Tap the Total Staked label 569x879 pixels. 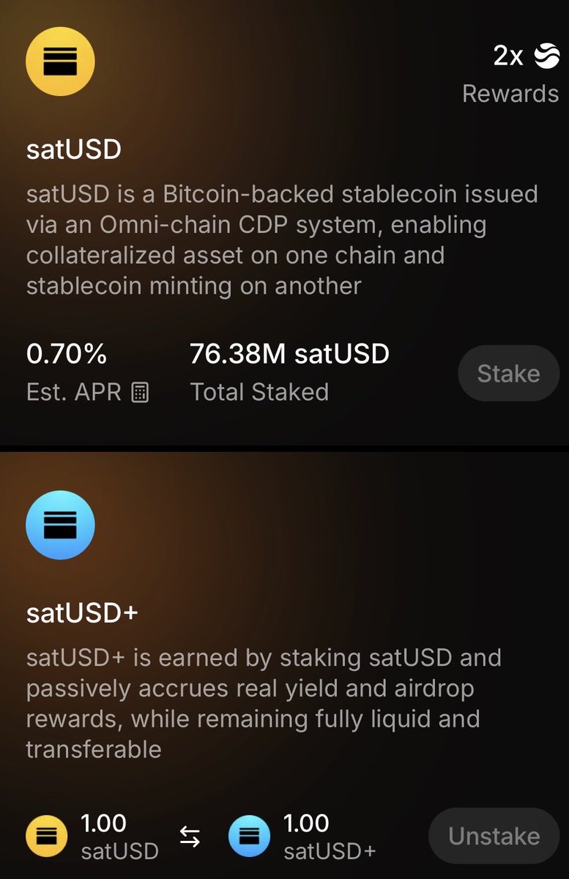pos(259,393)
